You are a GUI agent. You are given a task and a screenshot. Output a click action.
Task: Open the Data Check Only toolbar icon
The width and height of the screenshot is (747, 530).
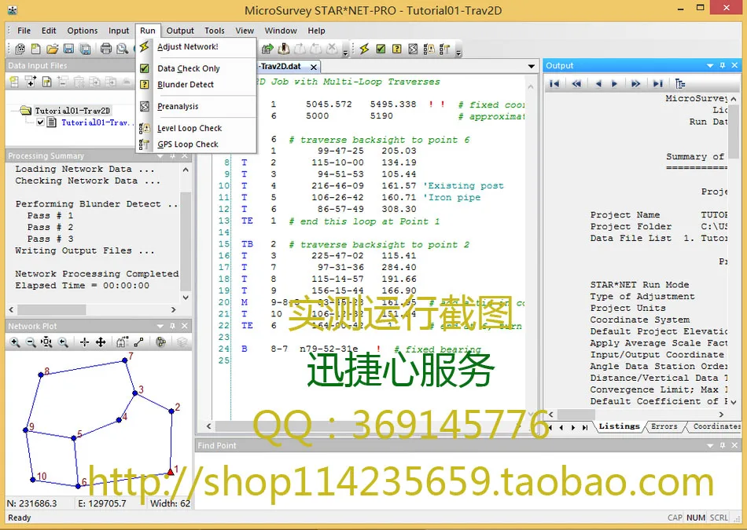(x=380, y=49)
